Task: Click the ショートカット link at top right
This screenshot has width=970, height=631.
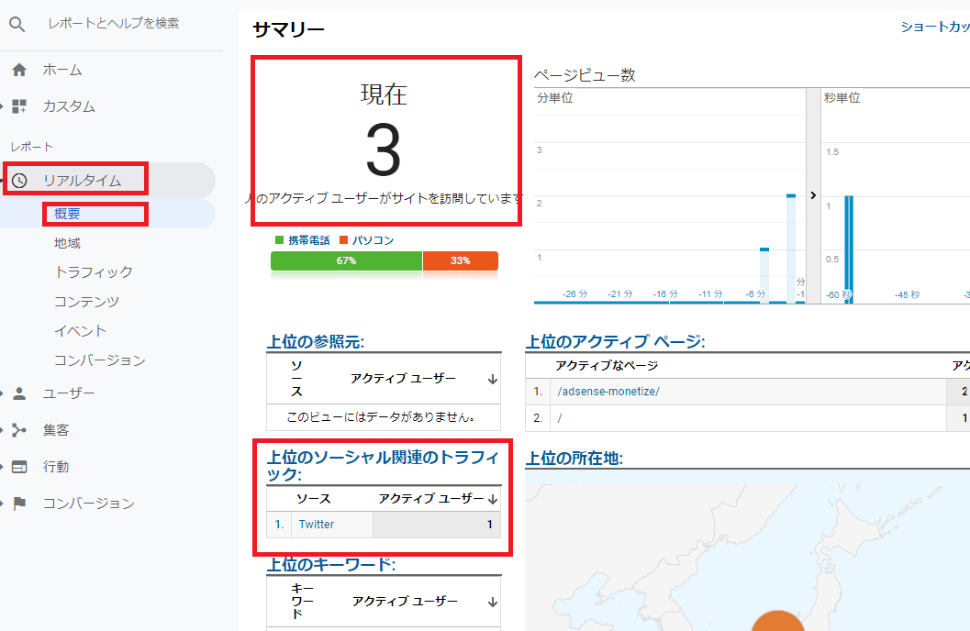Action: pyautogui.click(x=935, y=27)
